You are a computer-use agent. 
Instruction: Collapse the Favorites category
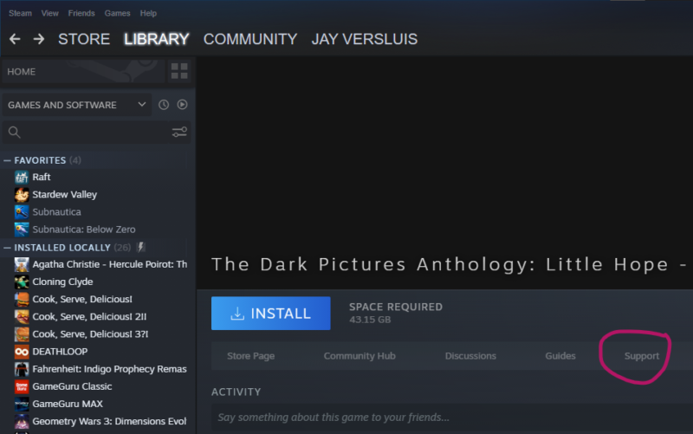point(7,160)
